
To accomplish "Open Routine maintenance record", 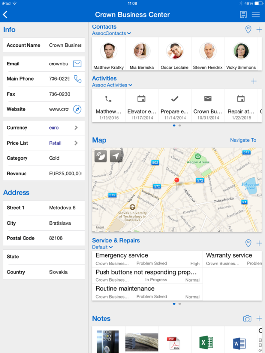I will coord(147,292).
